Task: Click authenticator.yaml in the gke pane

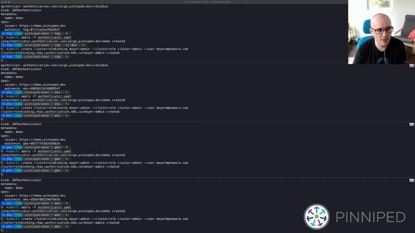Action: point(54,151)
